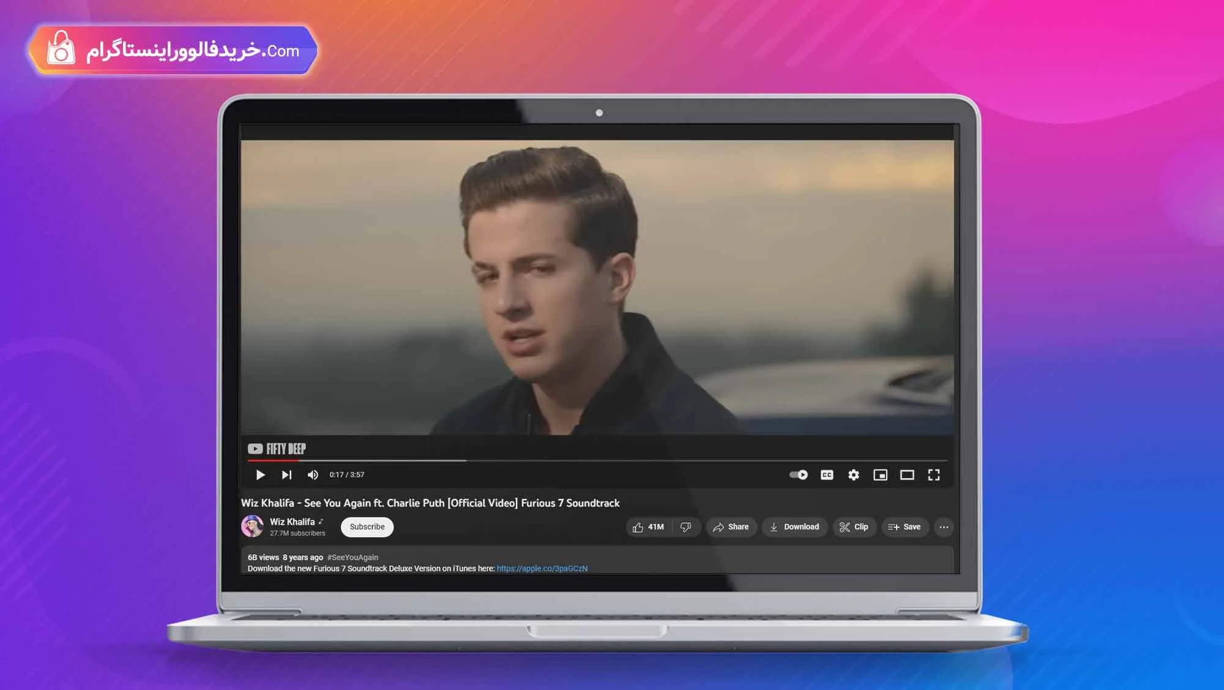Screen dimensions: 1224x690
Task: Open the settings gear in player
Action: click(854, 475)
